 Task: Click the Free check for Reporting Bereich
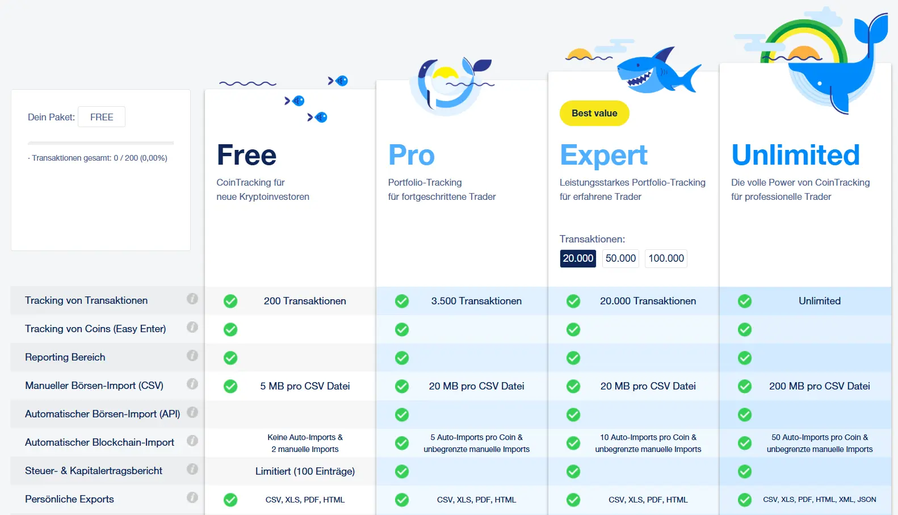click(x=230, y=358)
